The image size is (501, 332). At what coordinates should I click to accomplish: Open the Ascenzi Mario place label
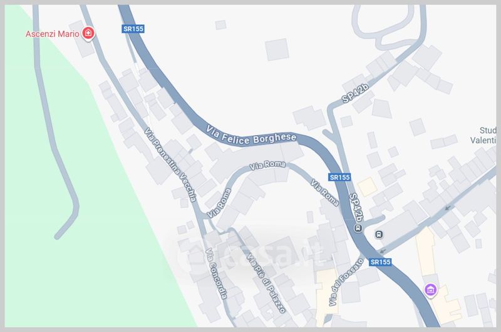click(53, 34)
